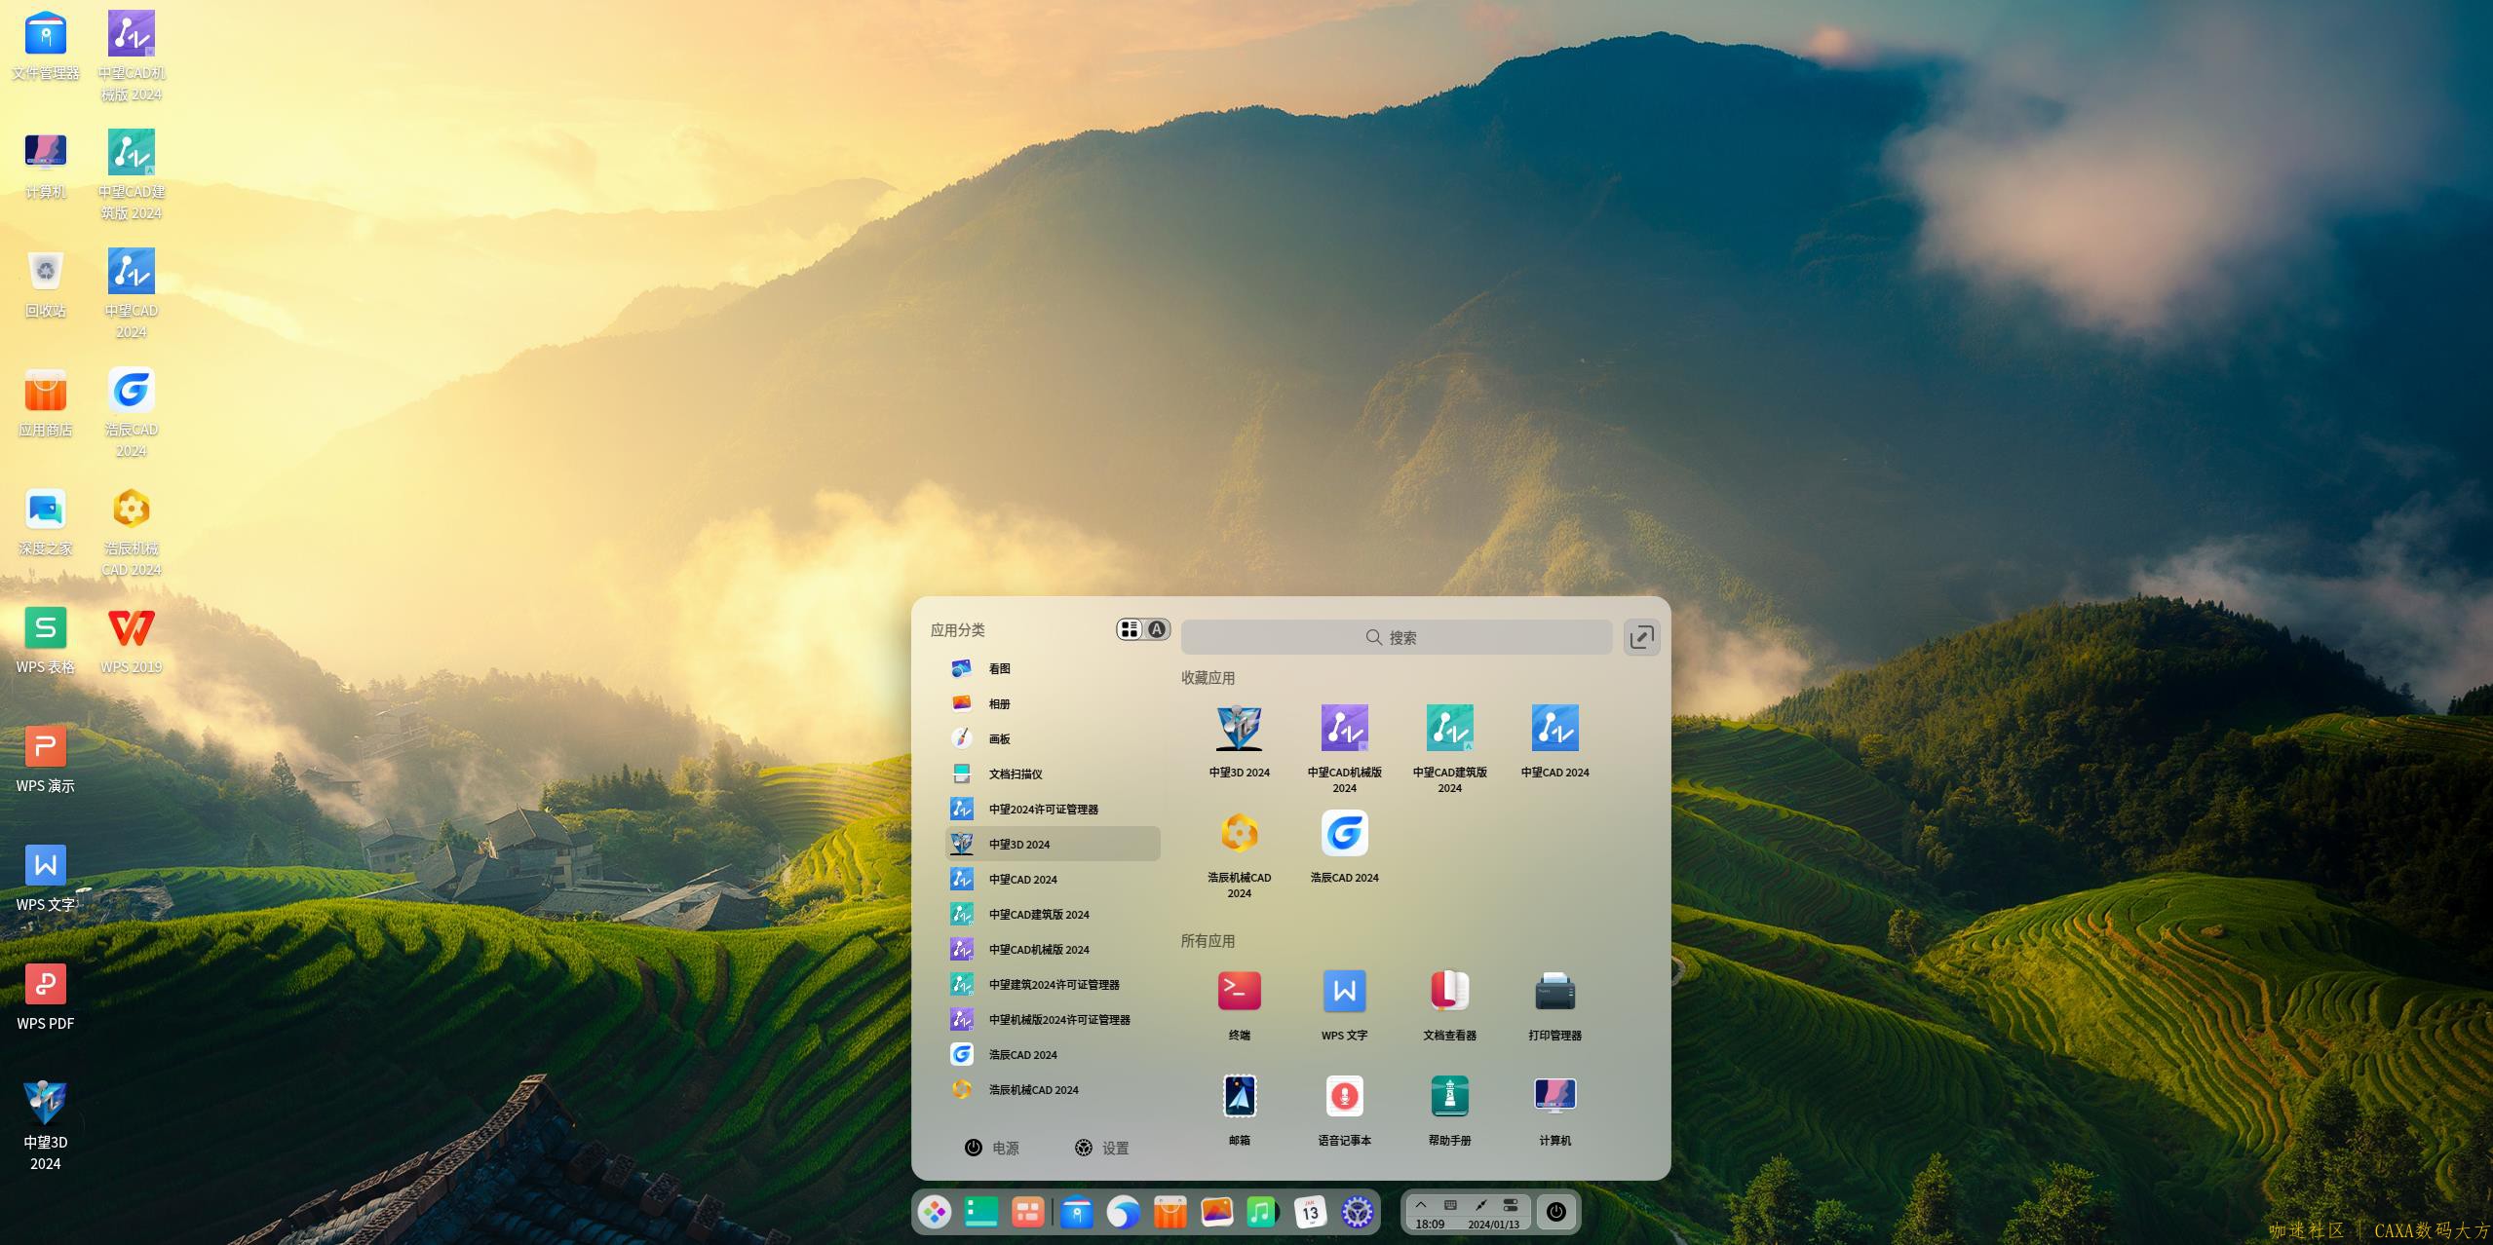This screenshot has width=2493, height=1245.
Task: Open the quick settings panel in the tray
Action: coord(1511,1205)
